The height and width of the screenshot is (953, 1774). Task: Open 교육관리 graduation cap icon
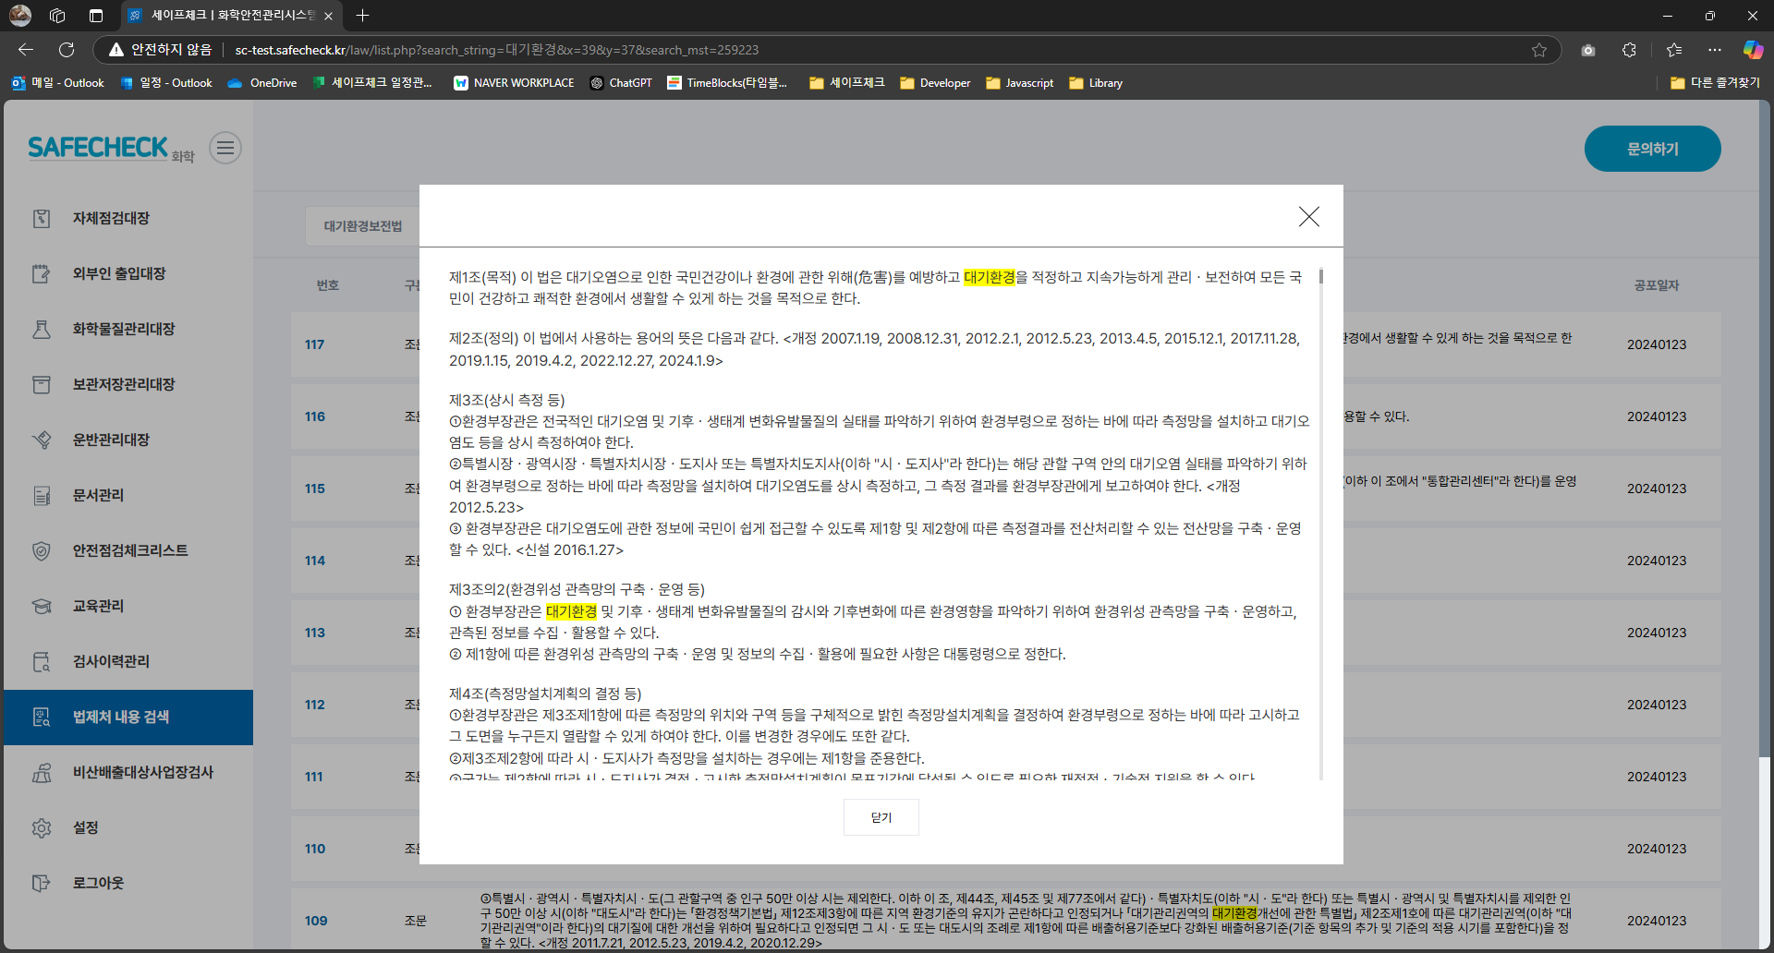click(42, 606)
